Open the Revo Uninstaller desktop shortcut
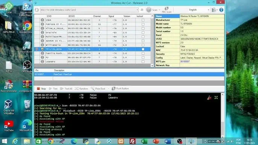 pos(9,86)
